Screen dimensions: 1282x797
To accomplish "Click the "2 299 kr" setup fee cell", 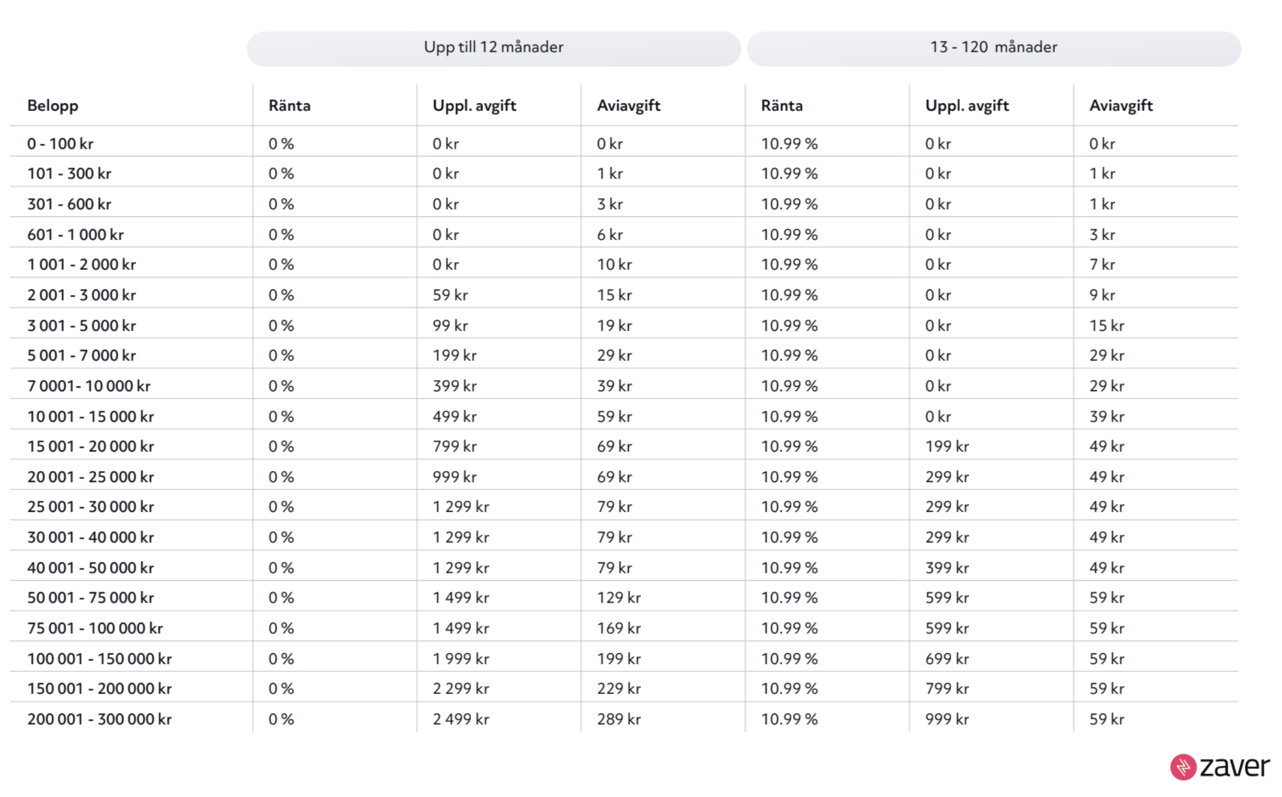I will [x=461, y=689].
